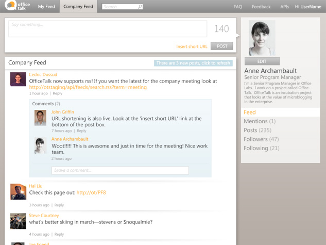Click the 2 hours ago comment timestamp
The image size is (326, 245).
(61, 159)
